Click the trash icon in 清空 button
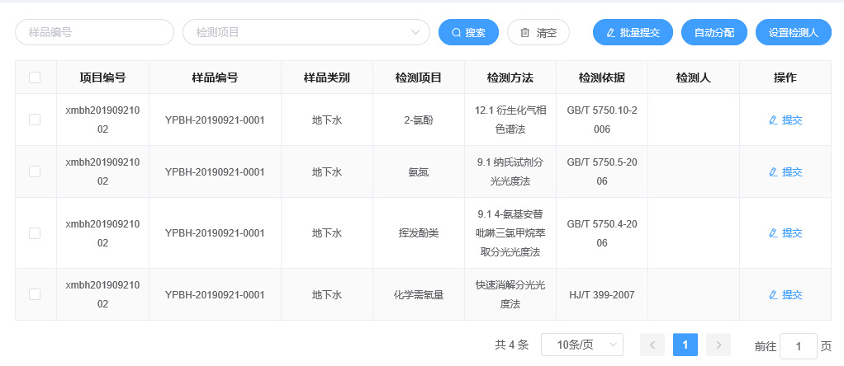Screen dimensions: 844x366 [x=524, y=33]
